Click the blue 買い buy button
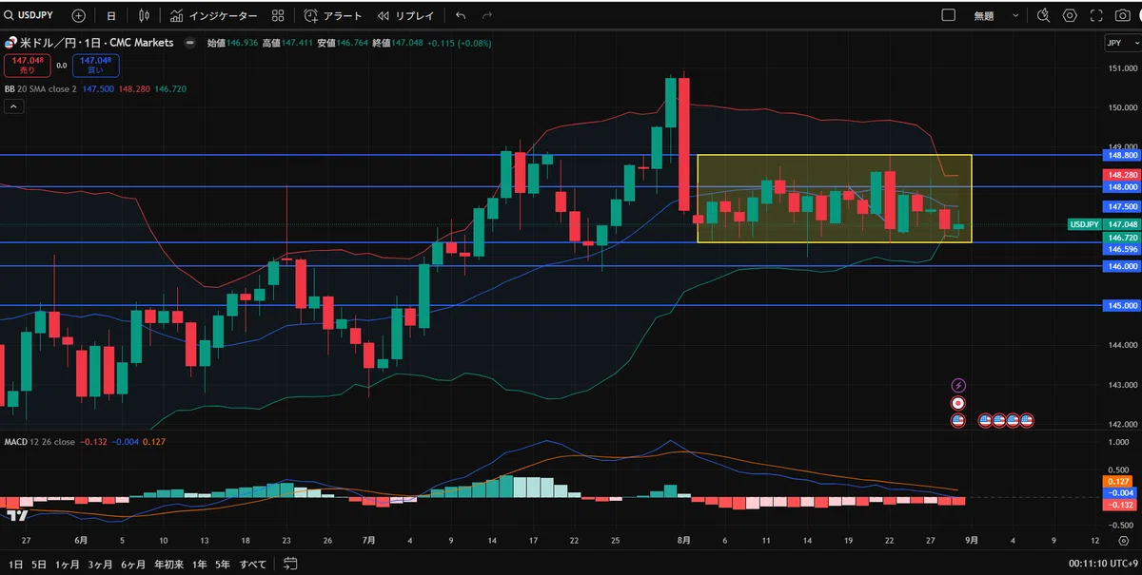 click(x=95, y=65)
